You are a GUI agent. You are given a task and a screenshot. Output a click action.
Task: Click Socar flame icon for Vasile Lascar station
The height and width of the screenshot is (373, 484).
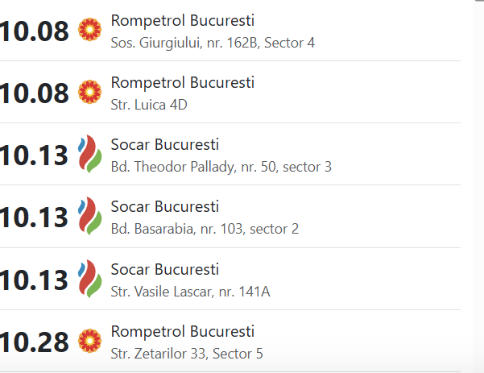(89, 279)
